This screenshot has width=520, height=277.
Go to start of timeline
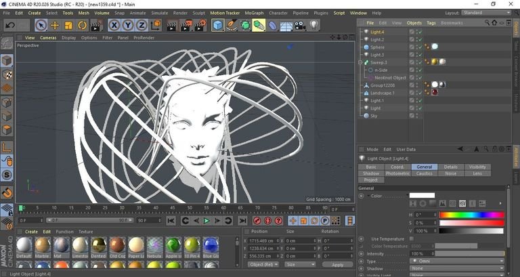[171, 221]
